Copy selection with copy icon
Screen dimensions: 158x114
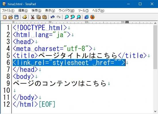[38, 17]
